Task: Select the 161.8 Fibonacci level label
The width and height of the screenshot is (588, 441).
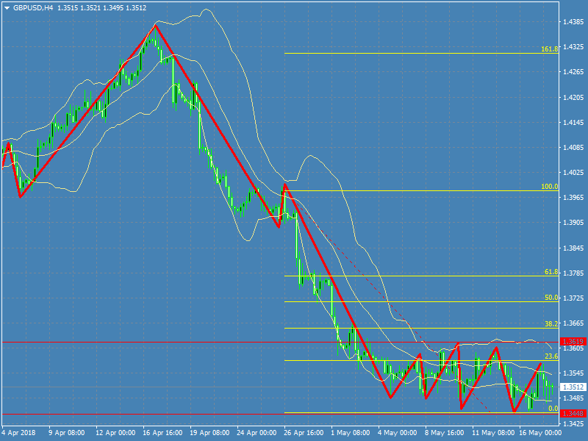Action: [x=549, y=49]
